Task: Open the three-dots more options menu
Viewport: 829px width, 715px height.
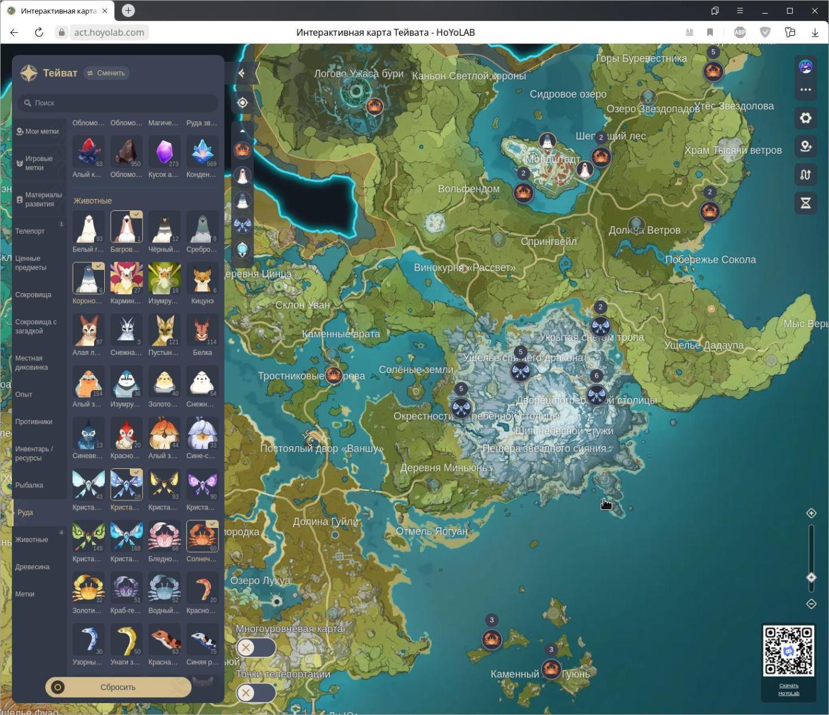Action: point(806,89)
